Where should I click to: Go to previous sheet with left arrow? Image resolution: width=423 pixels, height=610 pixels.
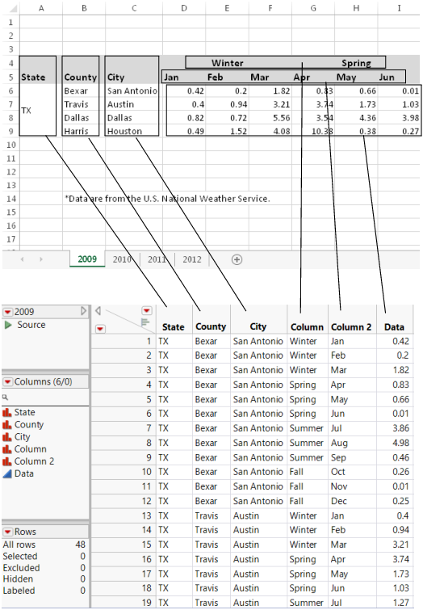pyautogui.click(x=22, y=259)
